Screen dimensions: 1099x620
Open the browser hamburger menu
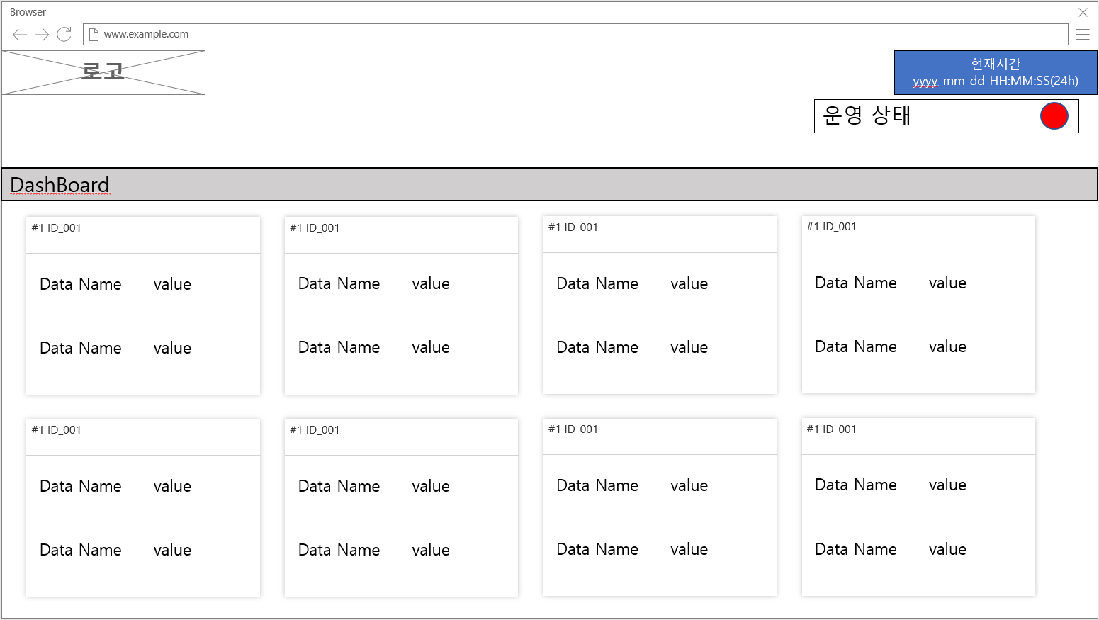tap(1083, 34)
